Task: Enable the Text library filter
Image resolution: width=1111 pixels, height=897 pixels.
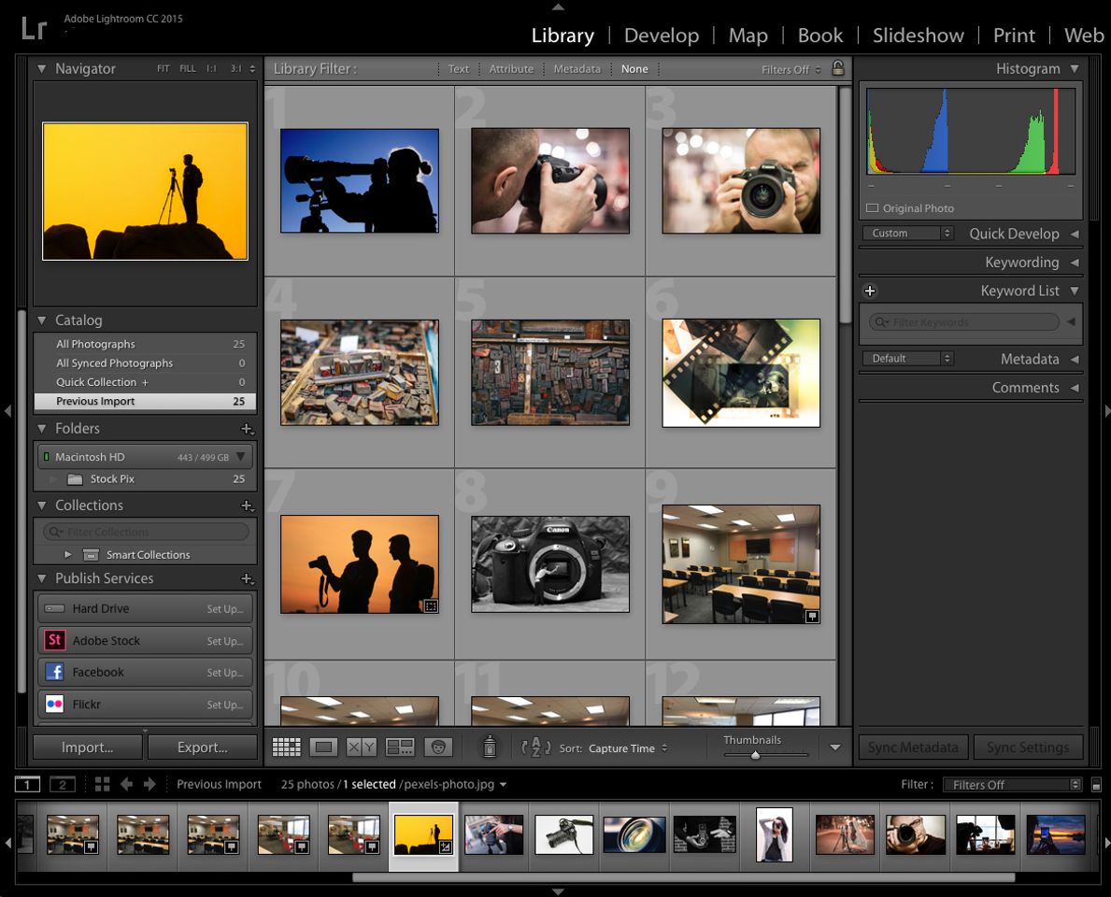Action: coord(459,69)
